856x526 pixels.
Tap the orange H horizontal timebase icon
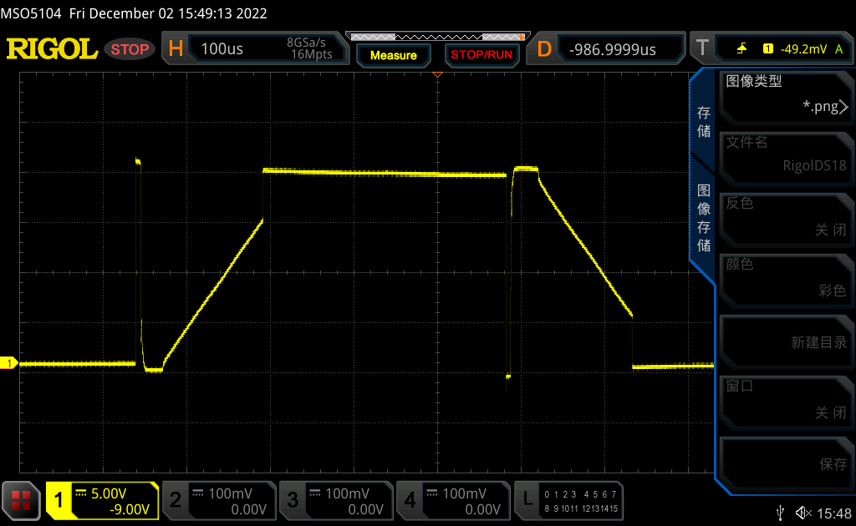(x=176, y=49)
